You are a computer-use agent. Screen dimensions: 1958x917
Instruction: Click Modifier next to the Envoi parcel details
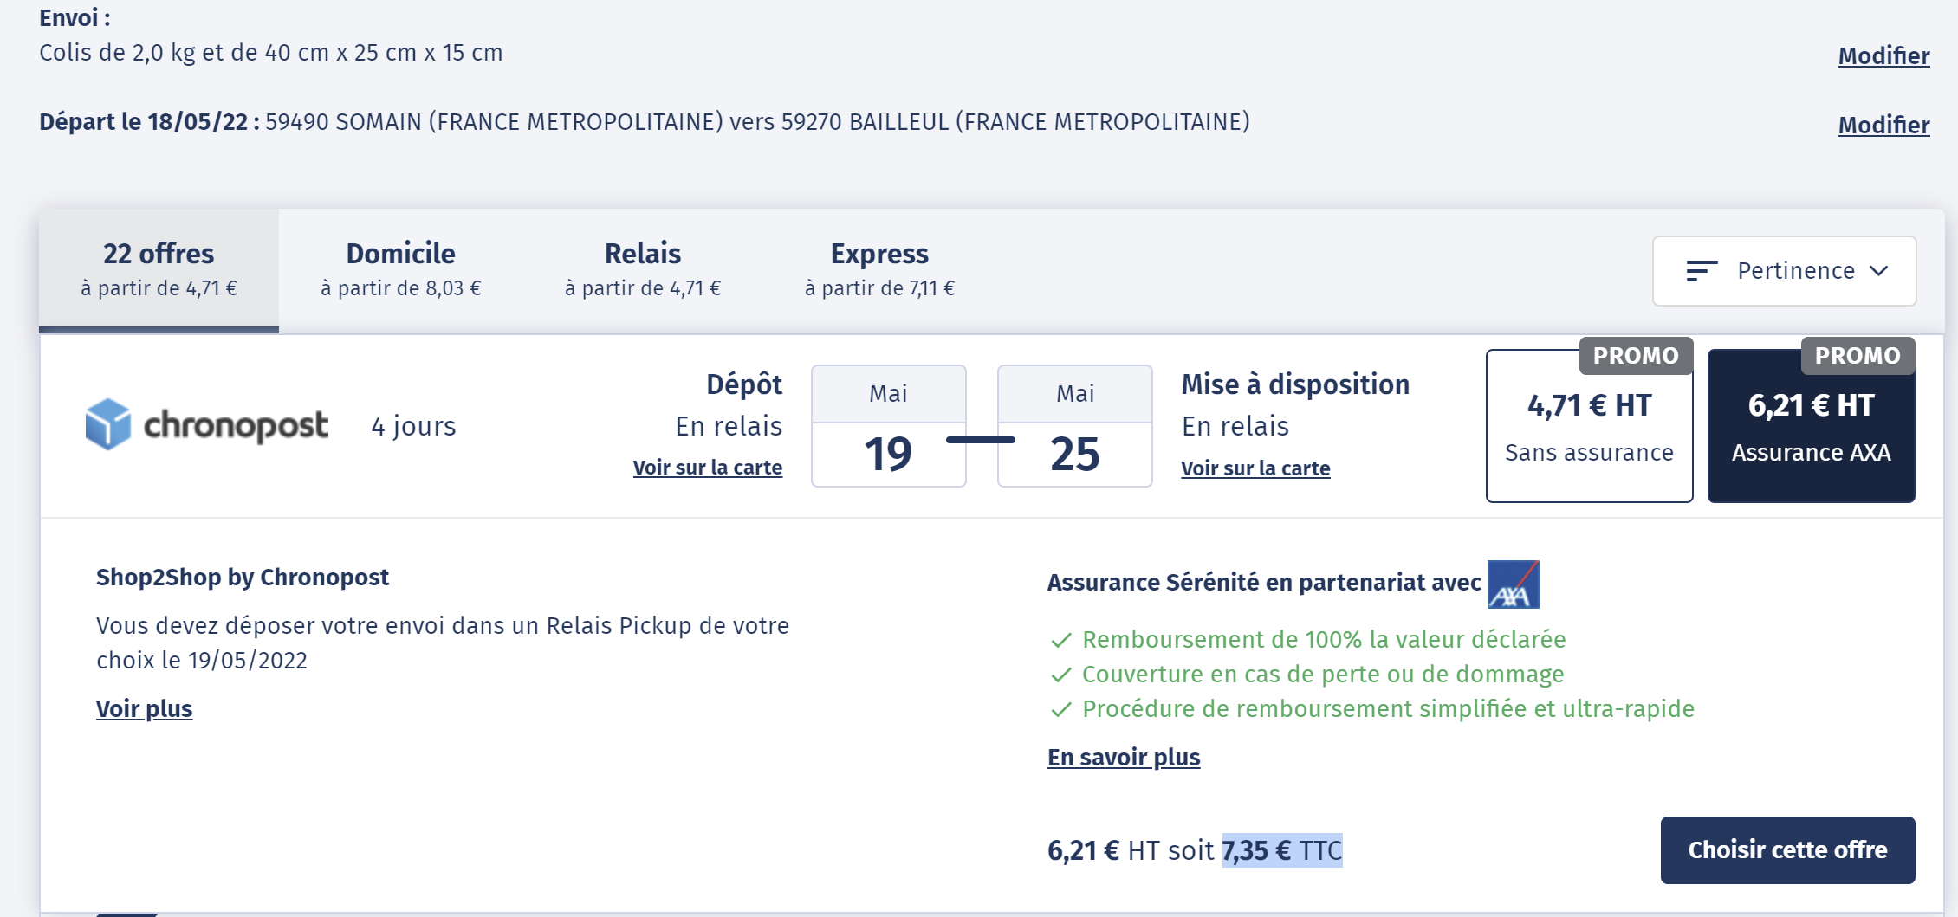click(x=1883, y=55)
